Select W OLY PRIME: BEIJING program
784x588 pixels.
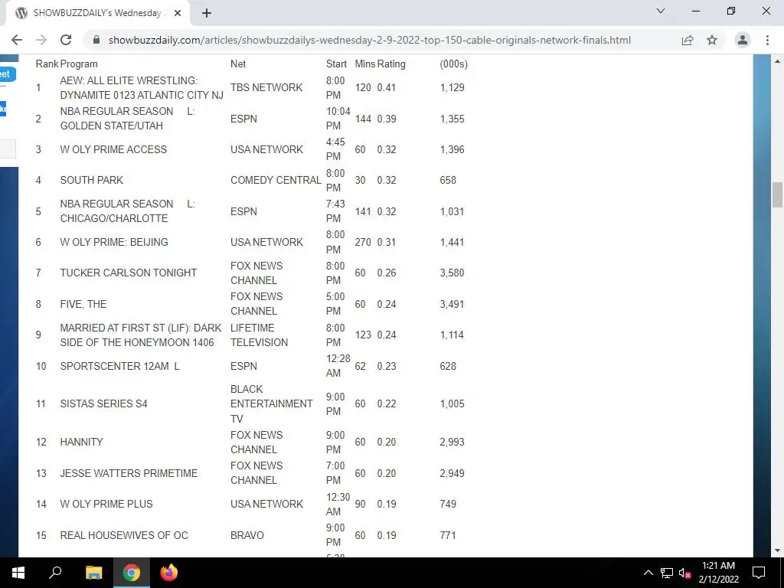(x=114, y=242)
